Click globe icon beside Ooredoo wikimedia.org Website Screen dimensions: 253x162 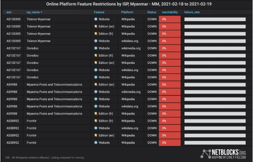click(96, 48)
